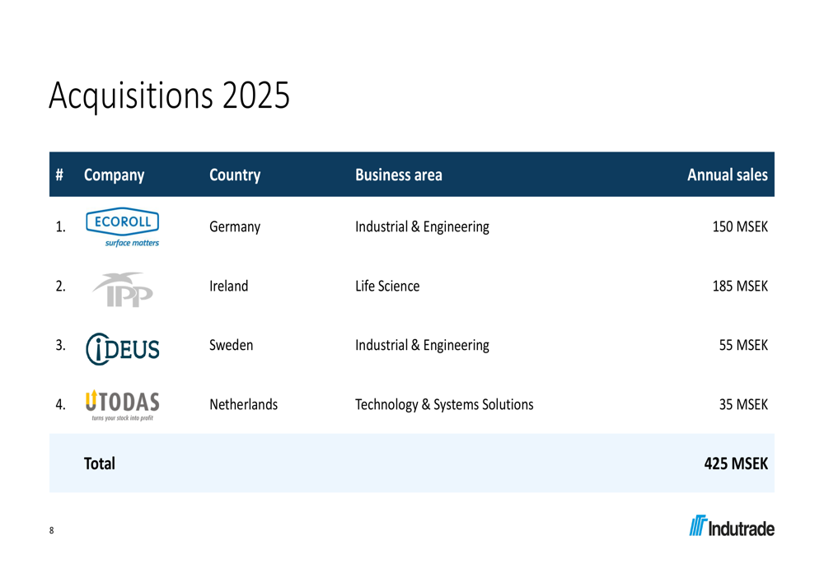Click the Acquisitions 2025 slide title
The width and height of the screenshot is (824, 564).
pos(169,96)
